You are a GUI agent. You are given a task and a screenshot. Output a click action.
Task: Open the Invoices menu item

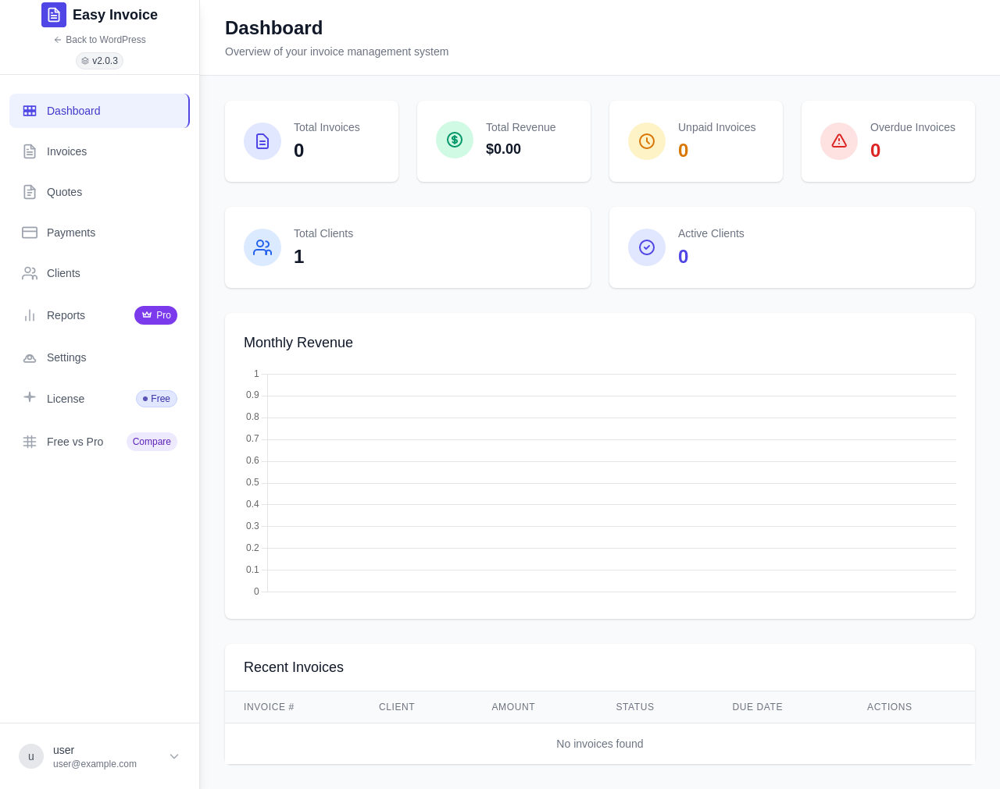[99, 151]
